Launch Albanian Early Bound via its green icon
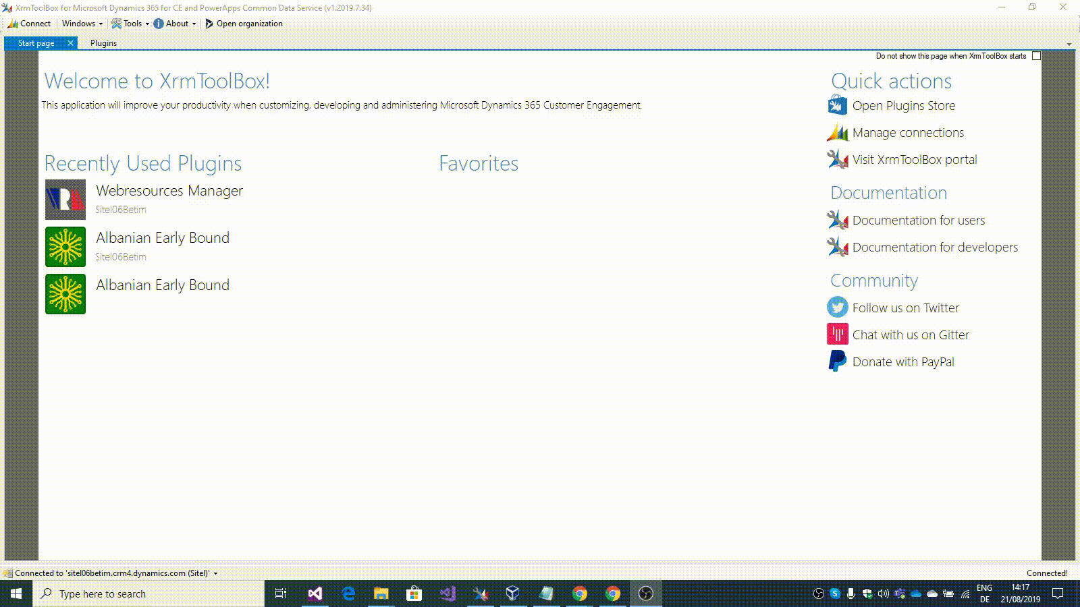The image size is (1080, 607). pos(65,246)
